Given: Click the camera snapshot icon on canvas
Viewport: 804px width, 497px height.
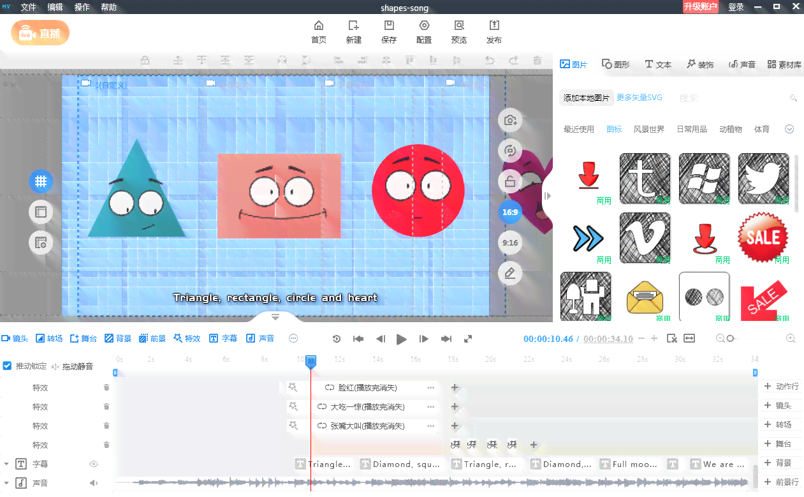Looking at the screenshot, I should click(x=510, y=120).
